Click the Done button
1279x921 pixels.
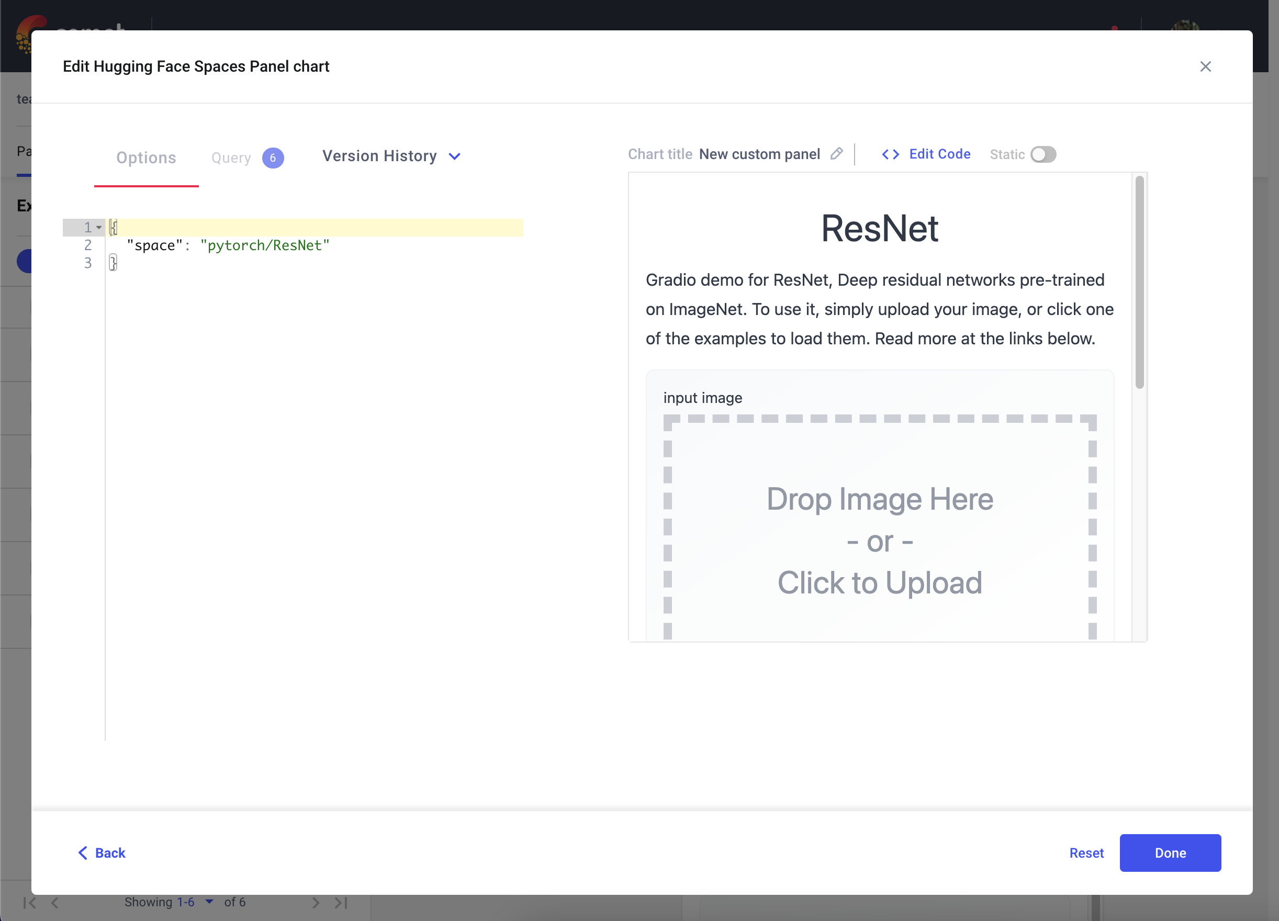click(1170, 853)
